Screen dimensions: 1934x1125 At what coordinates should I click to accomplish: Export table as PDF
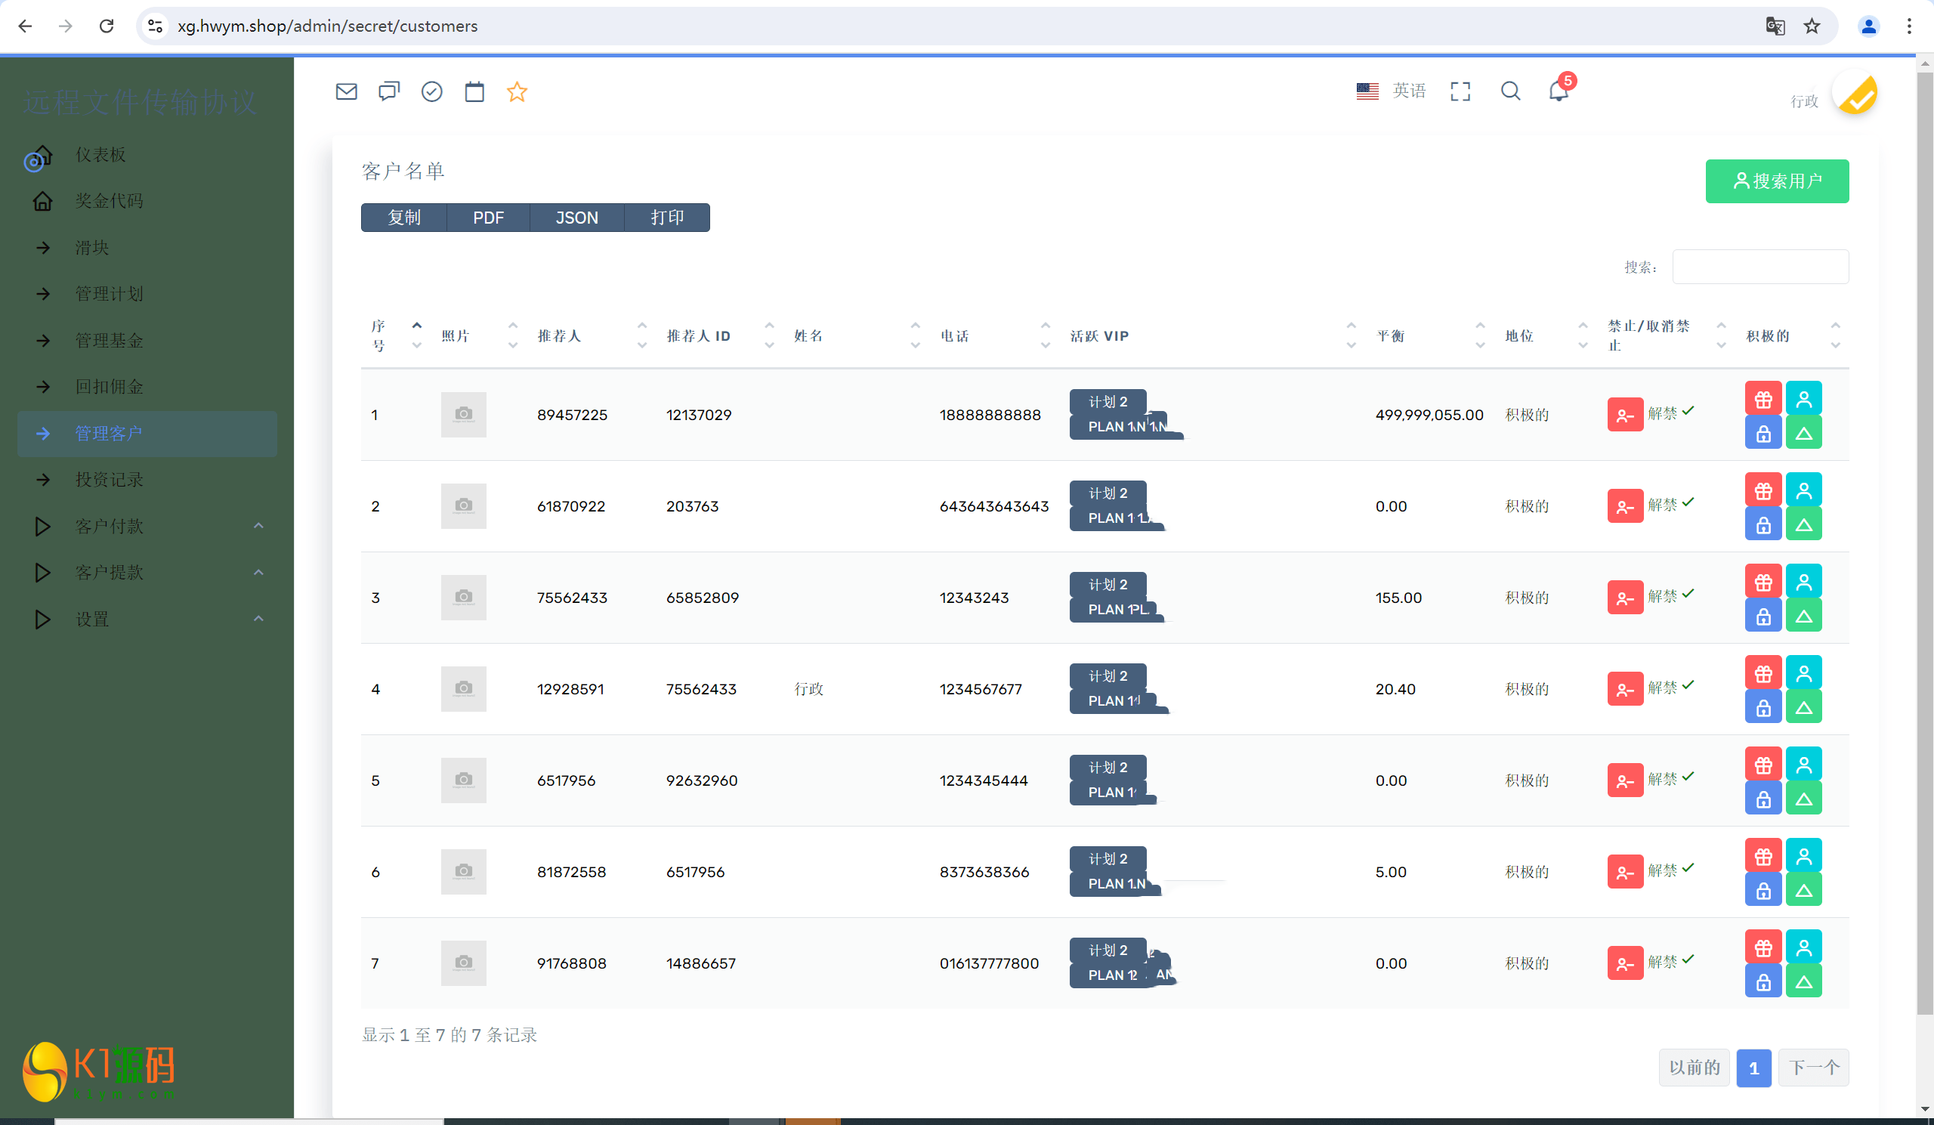tap(488, 217)
